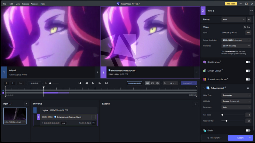
Task: Open the Frame Rate dropdown
Action: coord(236,46)
